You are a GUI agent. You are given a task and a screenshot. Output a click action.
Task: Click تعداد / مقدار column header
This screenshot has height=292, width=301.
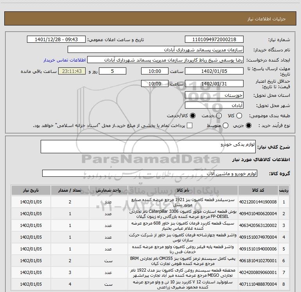(70, 190)
